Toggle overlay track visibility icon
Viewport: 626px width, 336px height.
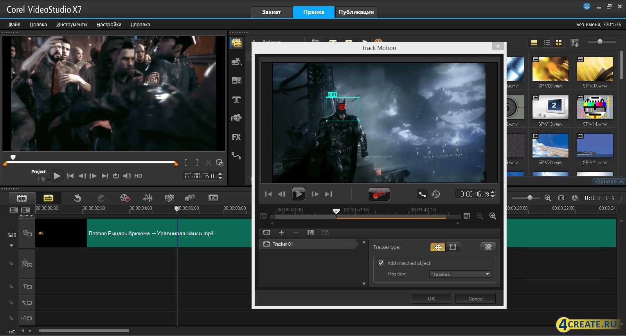[x=27, y=264]
